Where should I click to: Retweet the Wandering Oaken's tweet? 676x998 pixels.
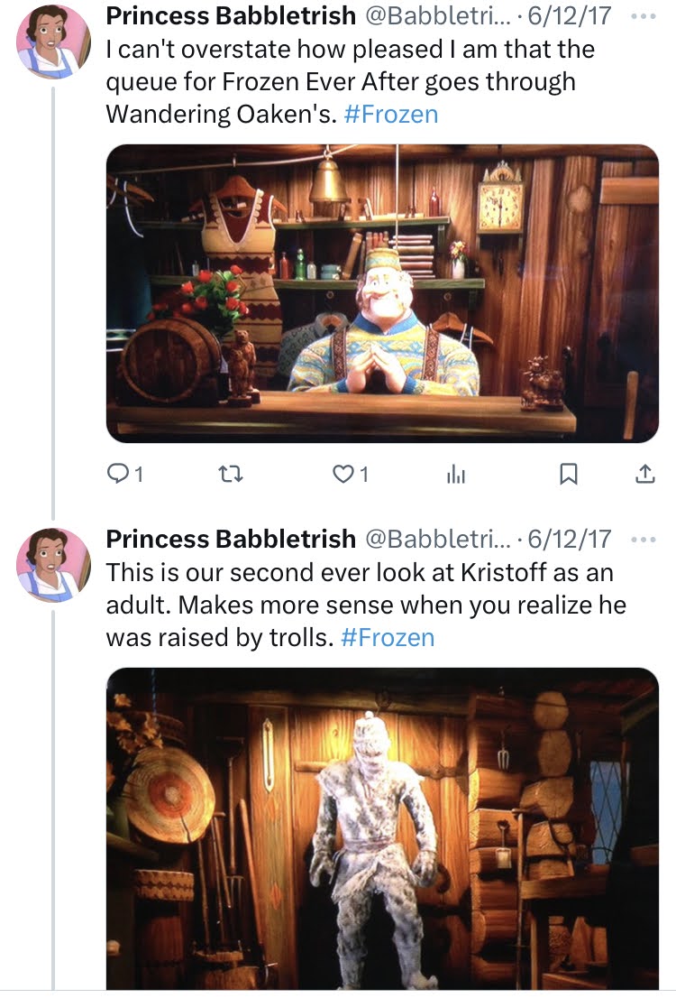pos(234,473)
